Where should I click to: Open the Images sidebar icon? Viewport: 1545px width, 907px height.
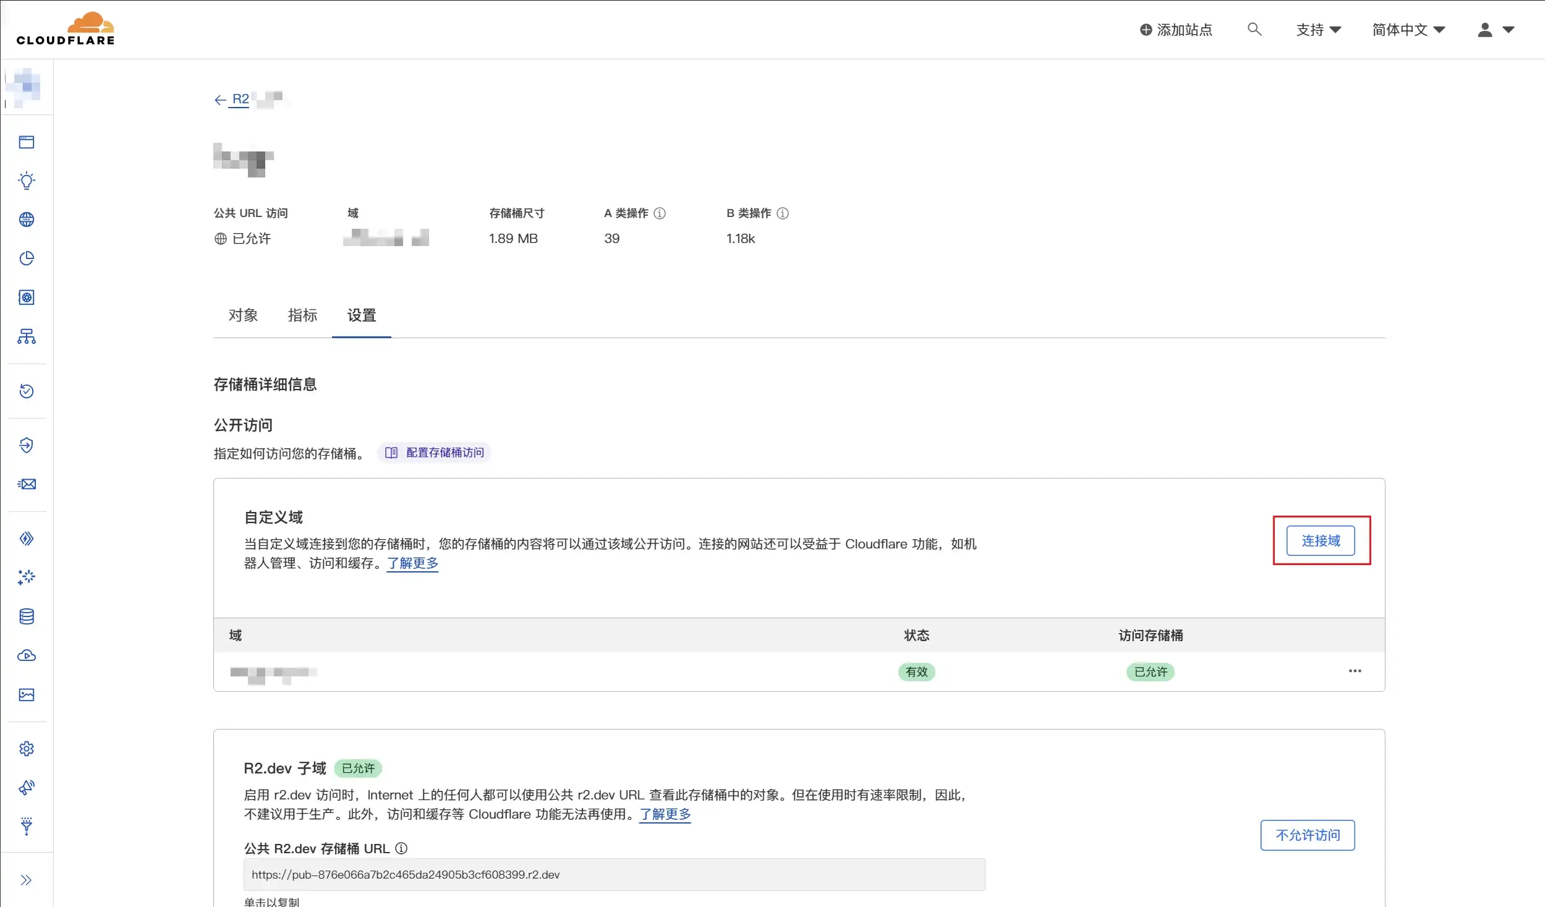[x=27, y=695]
